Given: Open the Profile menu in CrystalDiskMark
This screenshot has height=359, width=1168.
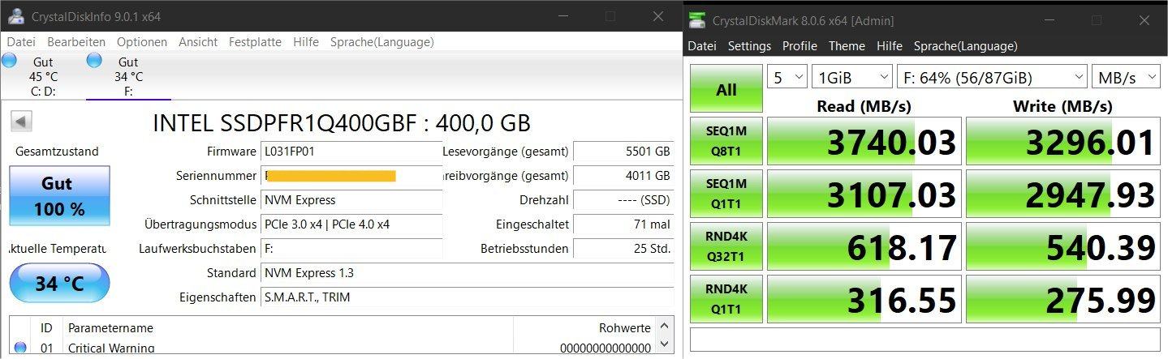Looking at the screenshot, I should coord(799,46).
